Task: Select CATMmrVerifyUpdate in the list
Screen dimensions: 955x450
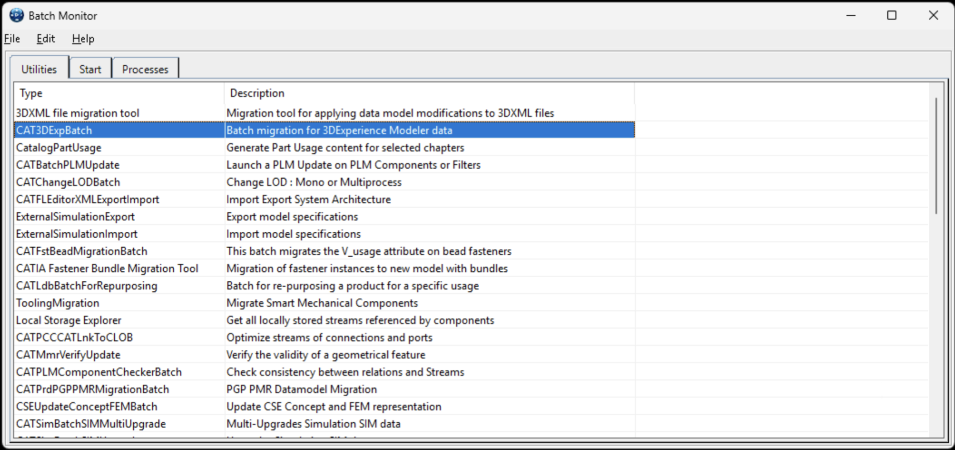Action: coord(68,355)
